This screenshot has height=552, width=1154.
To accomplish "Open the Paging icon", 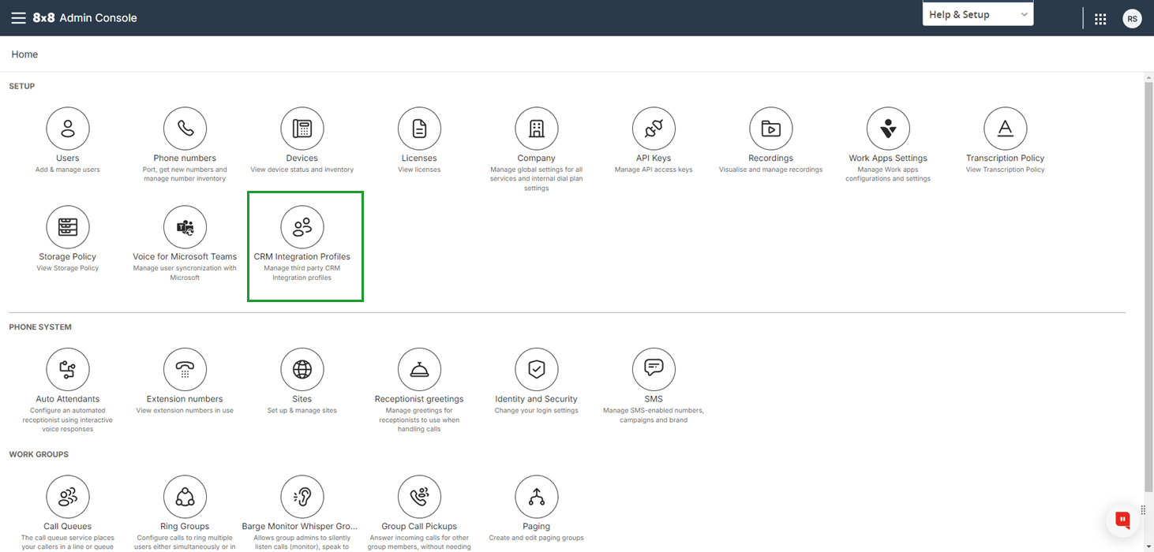I will click(537, 497).
